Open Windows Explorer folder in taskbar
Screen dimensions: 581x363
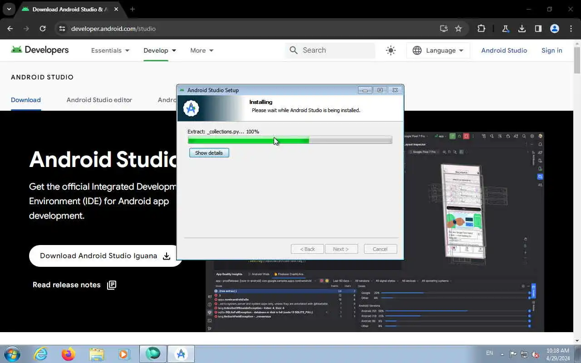96,354
